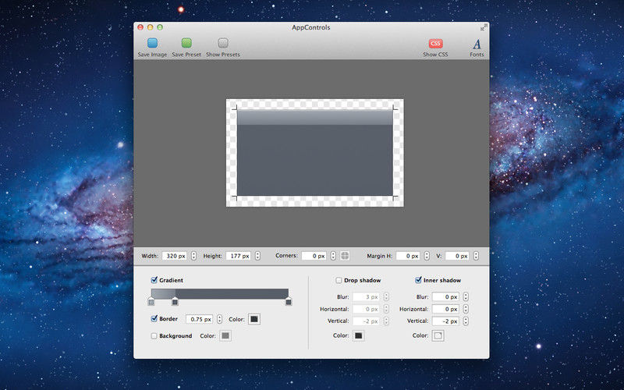
Task: Click the Margin H value field
Action: point(408,256)
